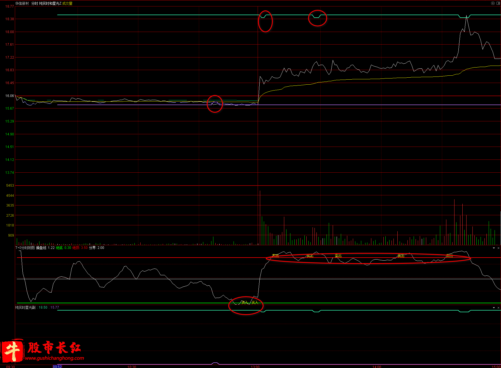The width and height of the screenshot is (501, 368).
Task: Click the 13.74 price axis label
Action: click(x=10, y=172)
